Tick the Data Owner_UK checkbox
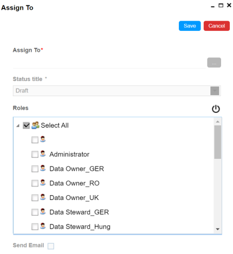The image size is (233, 254). (x=35, y=198)
